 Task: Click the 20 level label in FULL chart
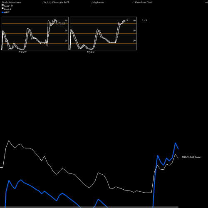[x=134, y=40]
